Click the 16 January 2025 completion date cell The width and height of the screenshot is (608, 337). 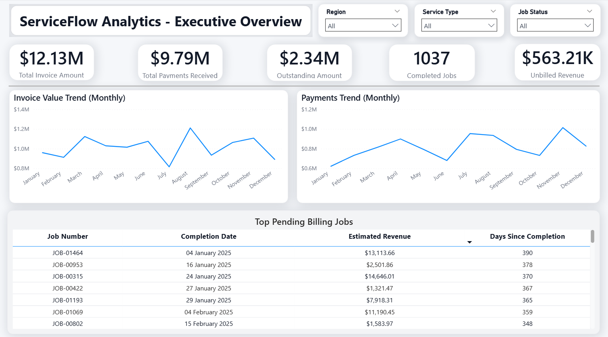(209, 265)
